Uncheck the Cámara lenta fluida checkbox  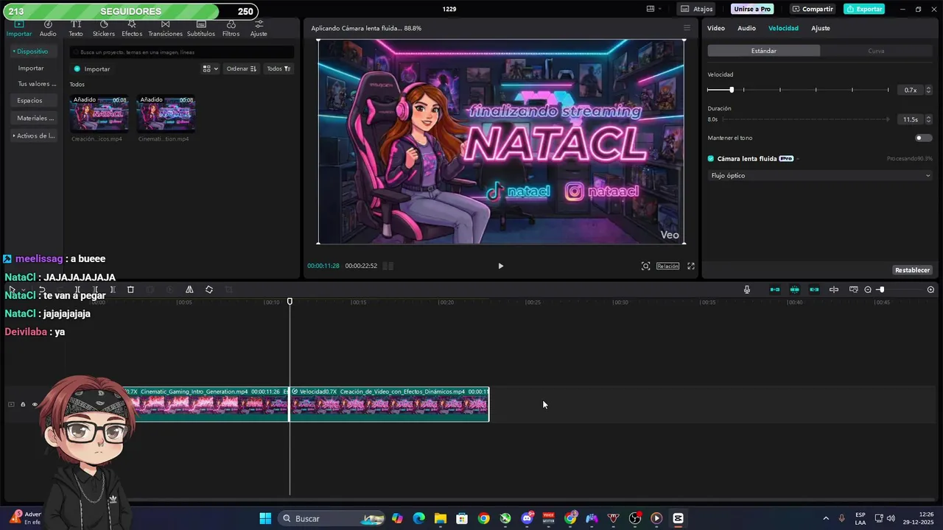tap(711, 158)
